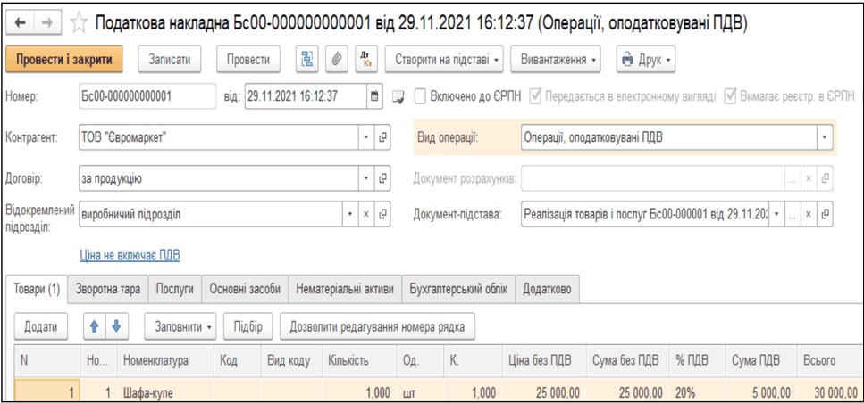Viewport: 864px width, 403px height.
Task: Toggle Вимагає реєстр. в ЄРПН checkbox
Action: pyautogui.click(x=731, y=96)
